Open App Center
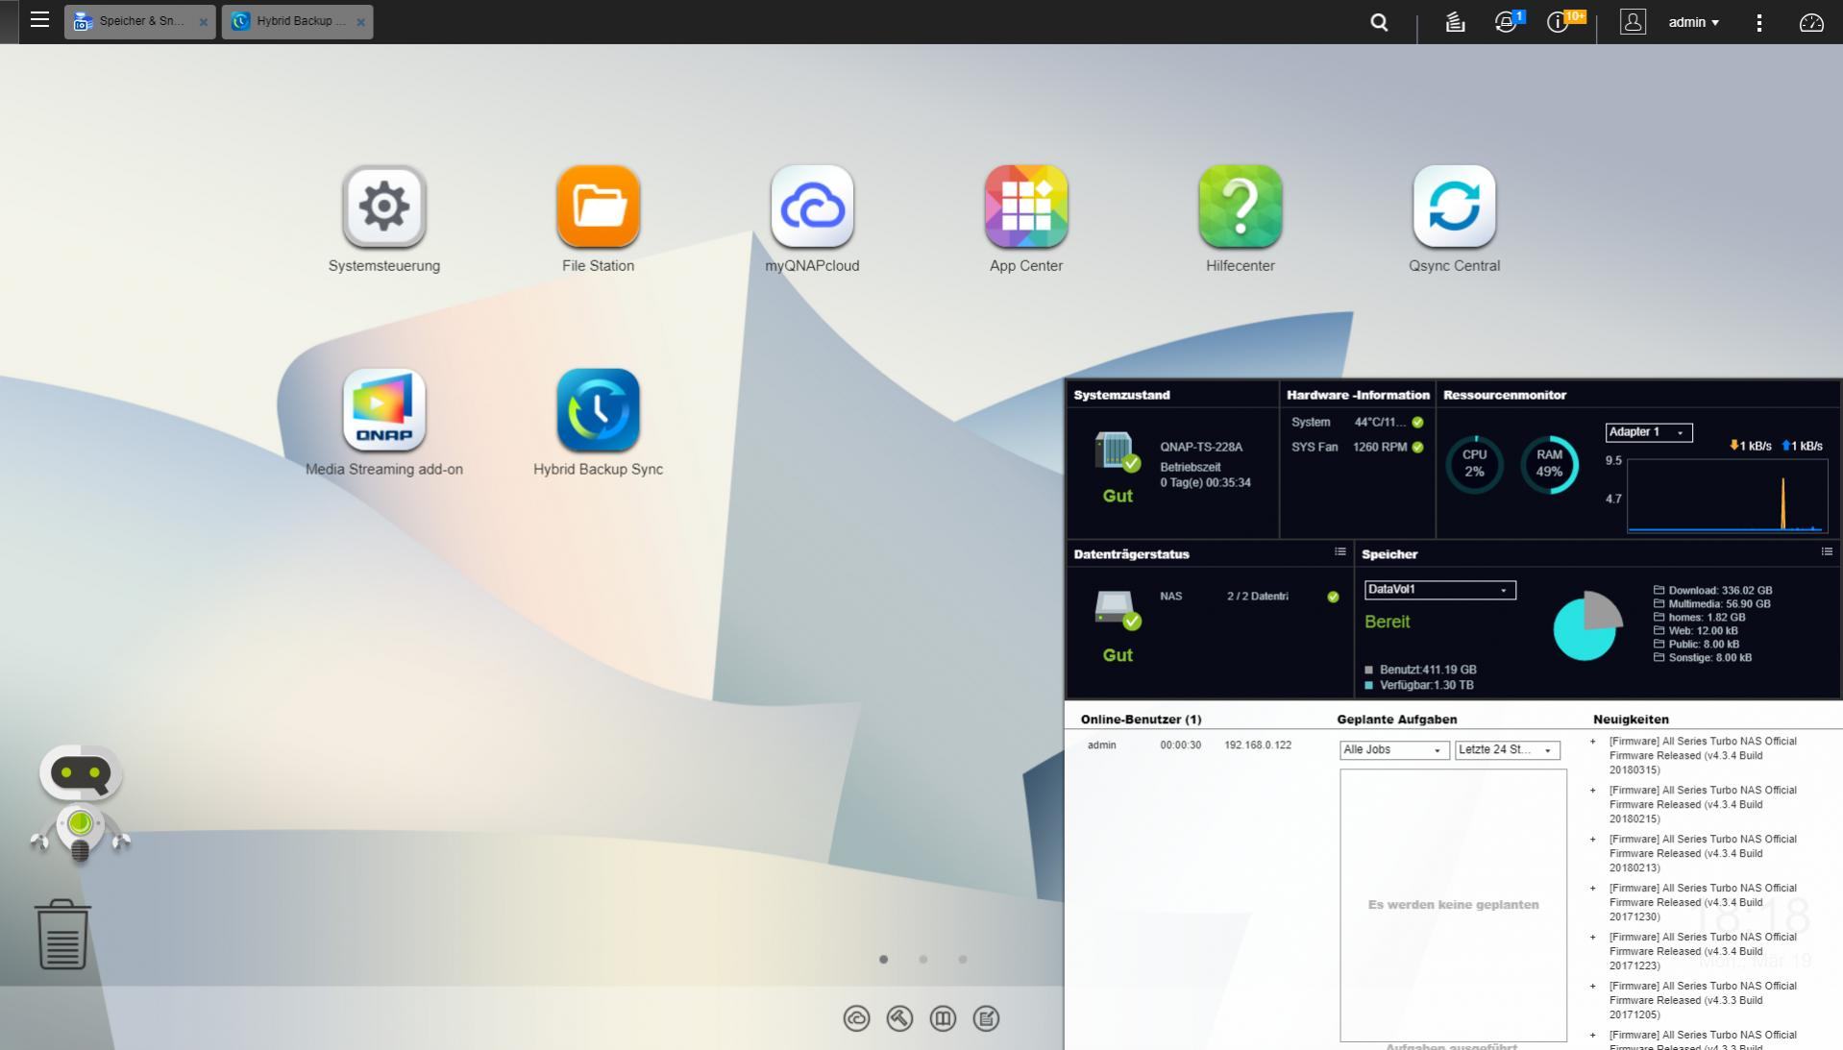The width and height of the screenshot is (1843, 1050). (x=1026, y=207)
